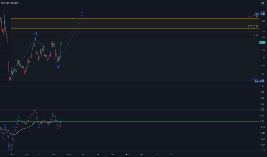Click 9.00 on the price axis
Viewport: 267px width, 157px height.
pyautogui.click(x=262, y=74)
